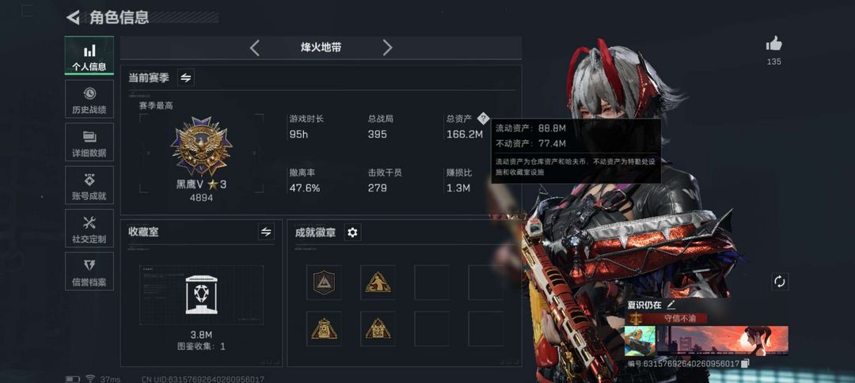Select the first achievement badge
Screen dimensions: 855x383
pos(324,283)
